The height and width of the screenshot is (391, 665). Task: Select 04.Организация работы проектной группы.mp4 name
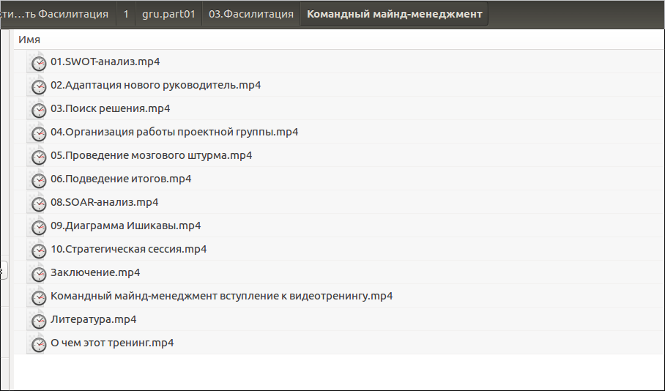[x=174, y=132]
